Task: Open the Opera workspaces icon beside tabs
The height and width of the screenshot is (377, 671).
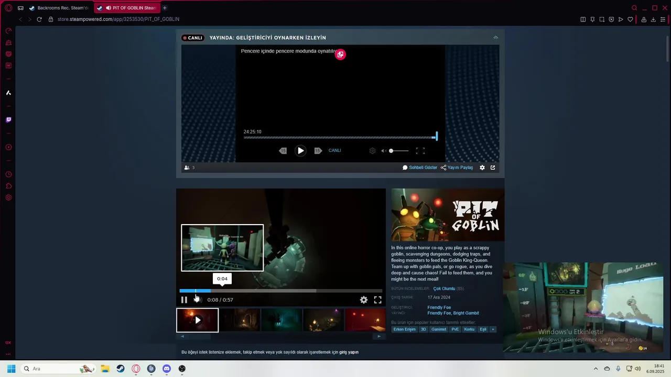Action: (x=20, y=8)
